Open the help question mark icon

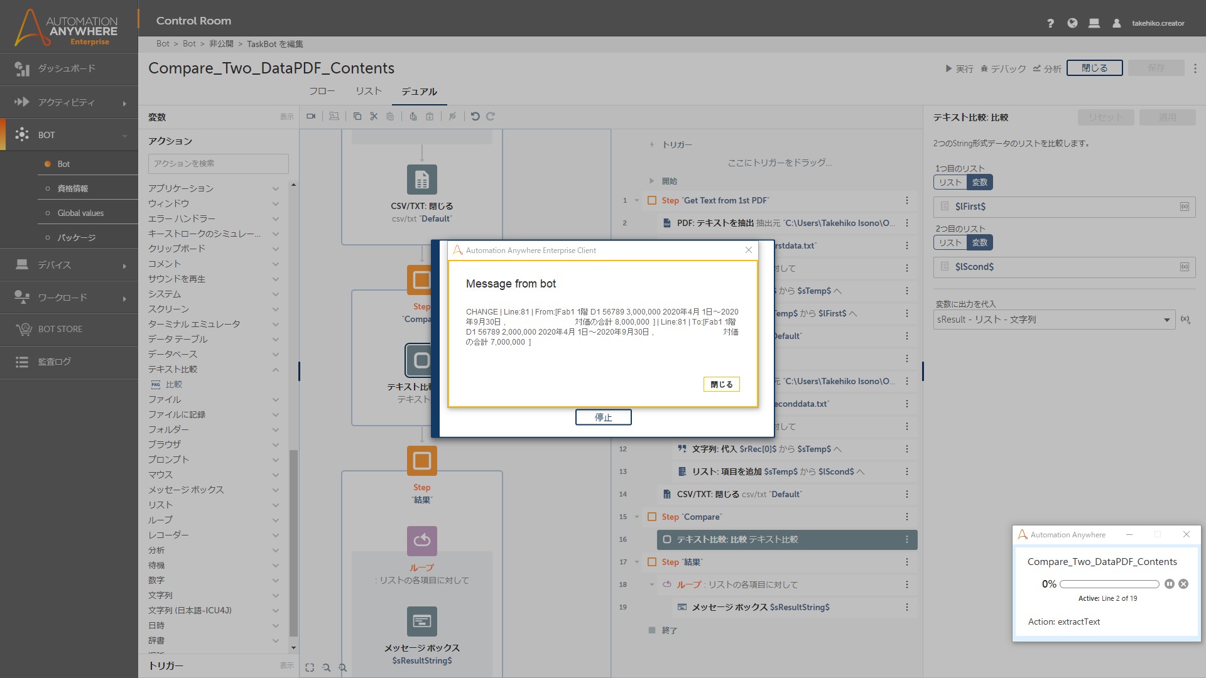coord(1050,23)
